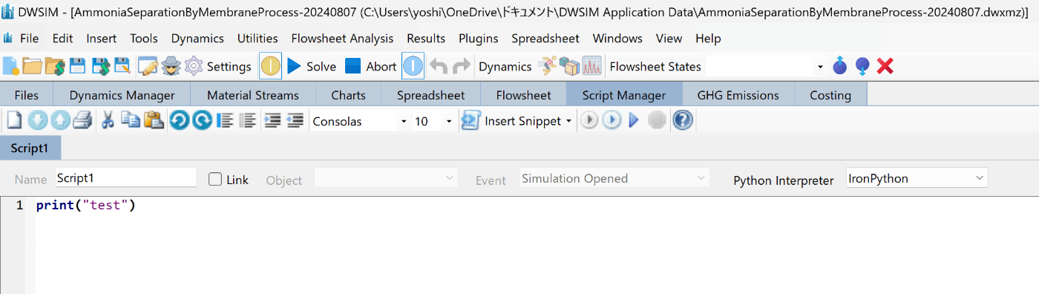1039x294 pixels.
Task: Create a new simulation from main toolbar
Action: [x=11, y=67]
